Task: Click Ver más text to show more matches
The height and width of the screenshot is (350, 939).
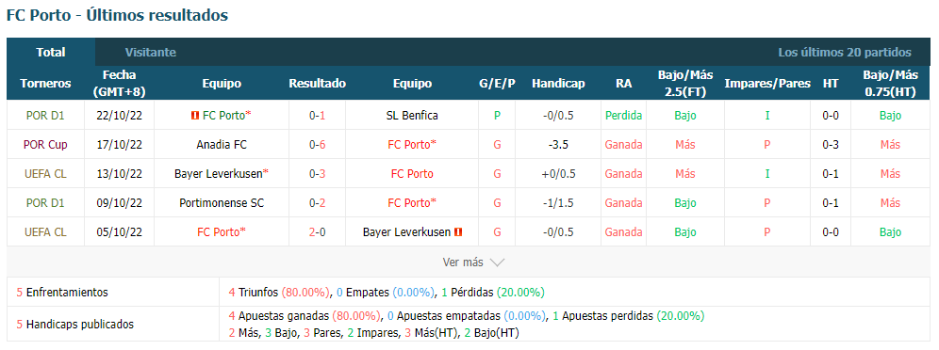Action: point(463,262)
